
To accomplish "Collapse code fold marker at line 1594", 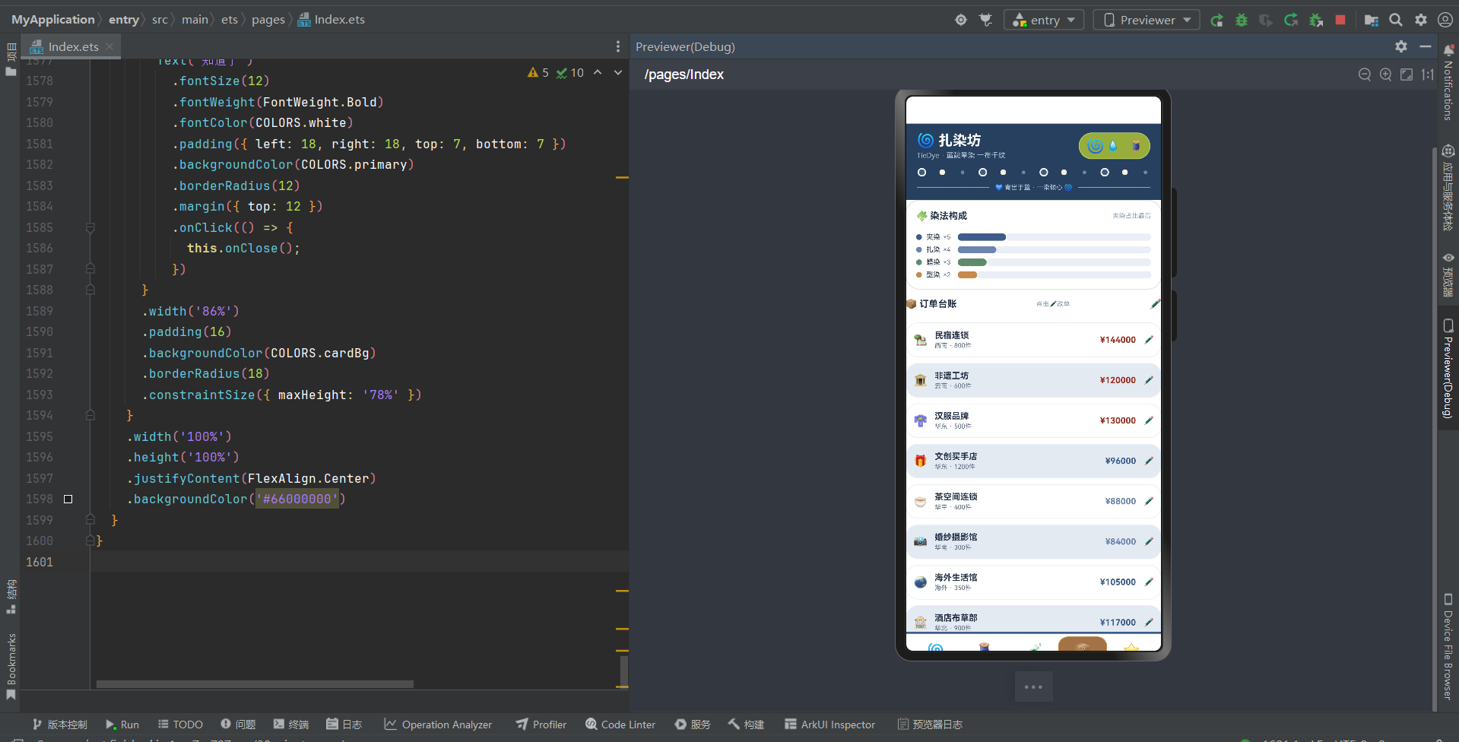I will (90, 415).
